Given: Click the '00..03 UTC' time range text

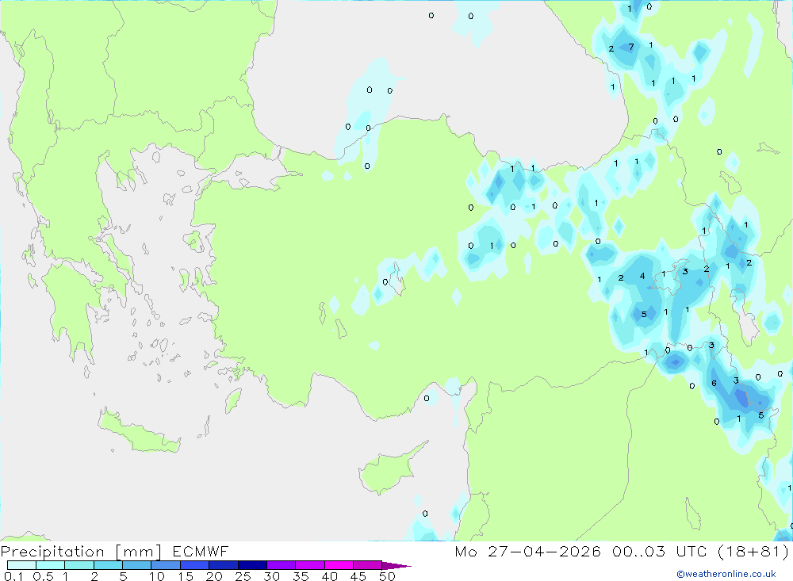Looking at the screenshot, I should point(660,551).
